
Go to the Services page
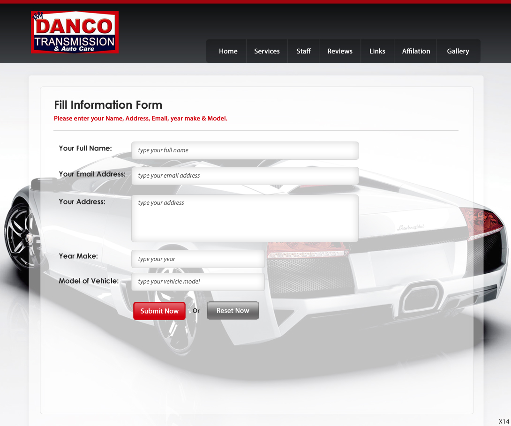pyautogui.click(x=267, y=51)
